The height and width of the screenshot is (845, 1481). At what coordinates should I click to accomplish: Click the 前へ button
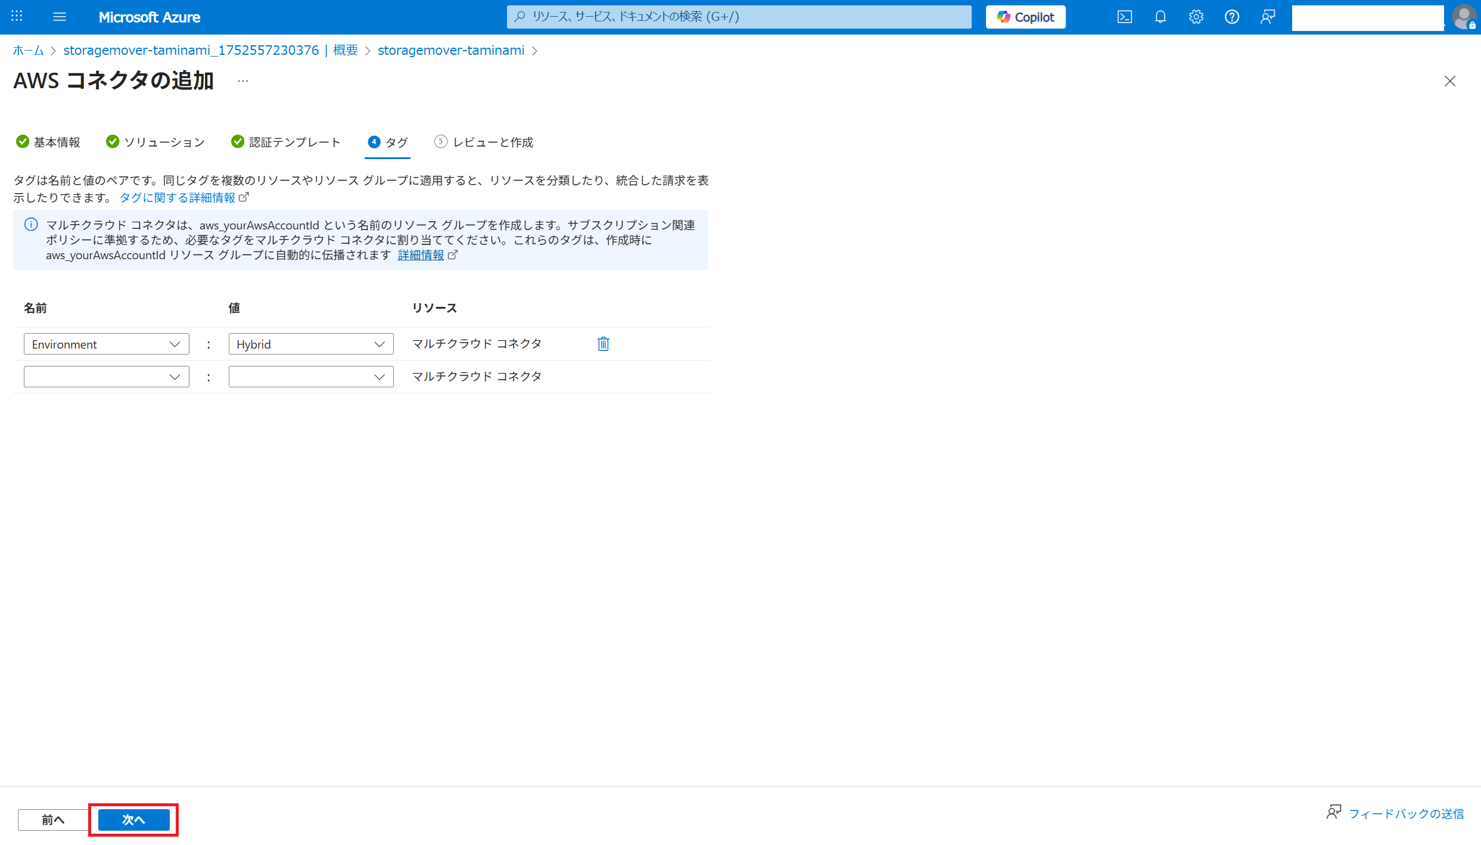click(54, 820)
